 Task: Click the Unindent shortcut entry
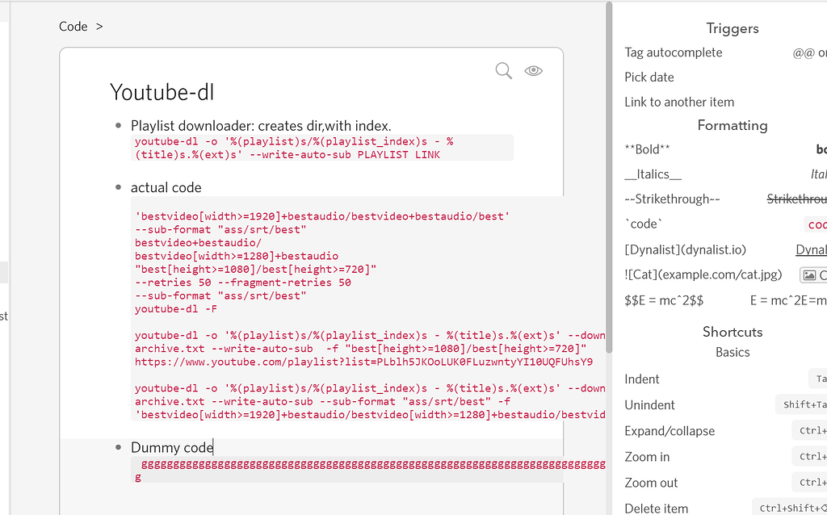[x=649, y=405]
